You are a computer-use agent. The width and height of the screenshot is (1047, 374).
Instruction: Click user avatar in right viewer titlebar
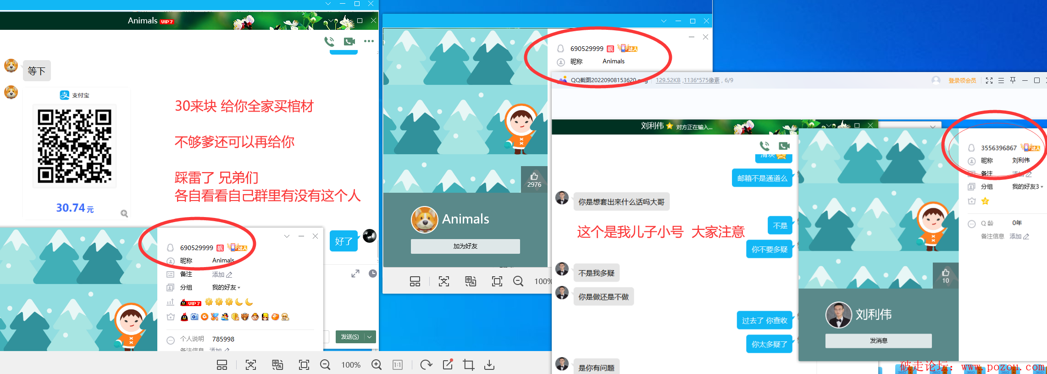tap(936, 80)
